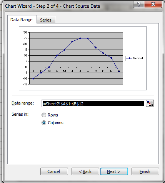The height and width of the screenshot is (183, 165).
Task: Go to previous step with Back
Action: [x=85, y=171]
